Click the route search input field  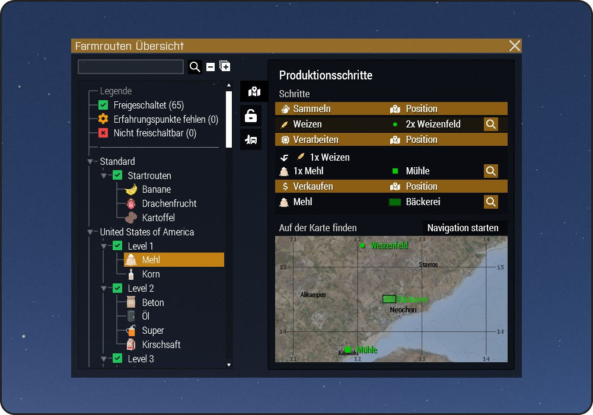click(x=131, y=67)
